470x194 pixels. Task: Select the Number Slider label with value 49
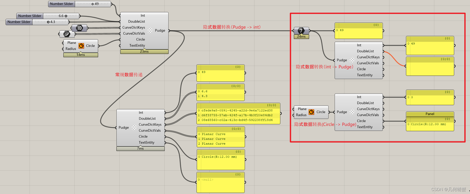point(61,4)
